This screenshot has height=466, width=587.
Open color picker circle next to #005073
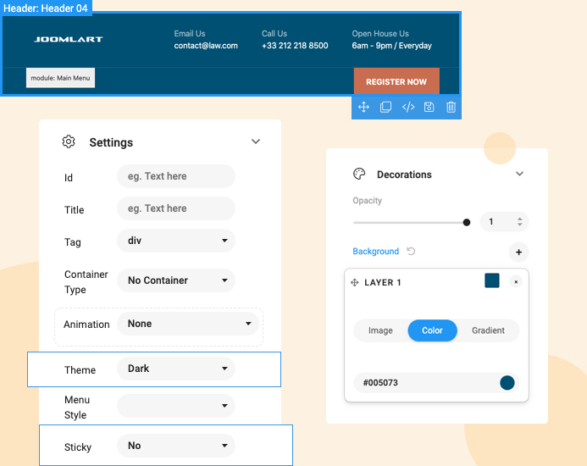click(x=507, y=383)
